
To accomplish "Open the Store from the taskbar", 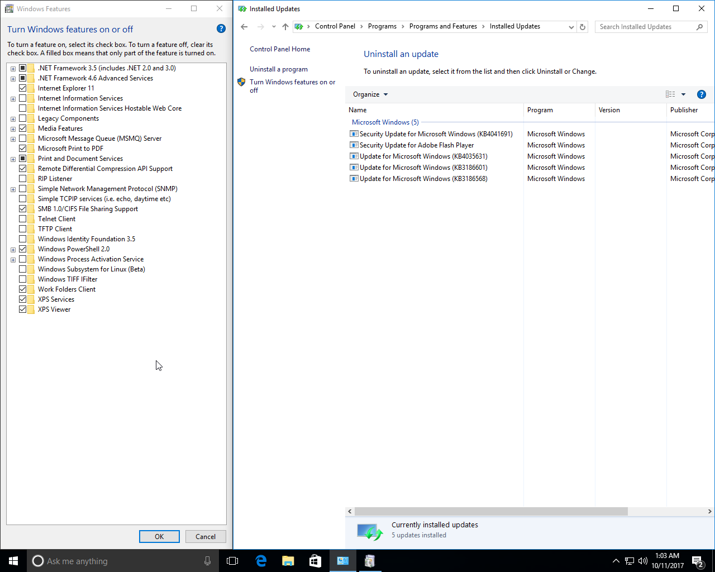I will tap(315, 561).
